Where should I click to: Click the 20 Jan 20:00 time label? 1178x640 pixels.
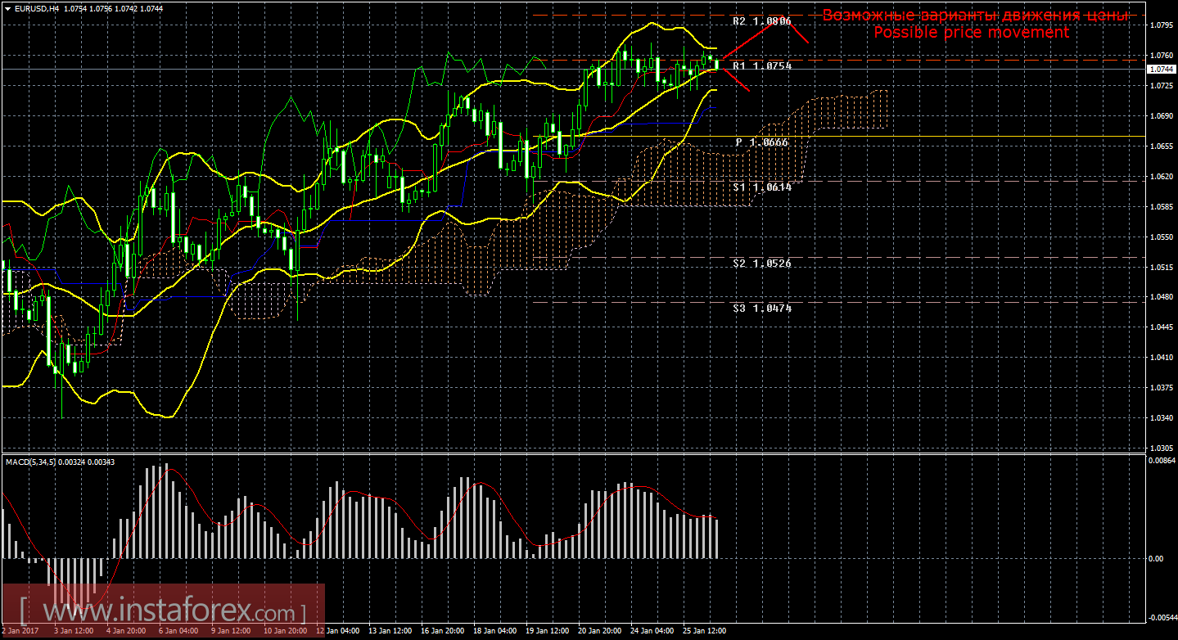click(600, 631)
